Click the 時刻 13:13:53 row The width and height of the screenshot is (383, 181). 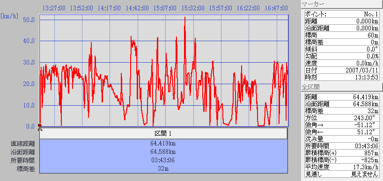coord(342,78)
